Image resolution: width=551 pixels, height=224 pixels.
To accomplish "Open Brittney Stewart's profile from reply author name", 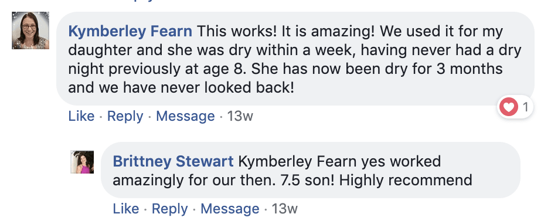I will tap(173, 162).
